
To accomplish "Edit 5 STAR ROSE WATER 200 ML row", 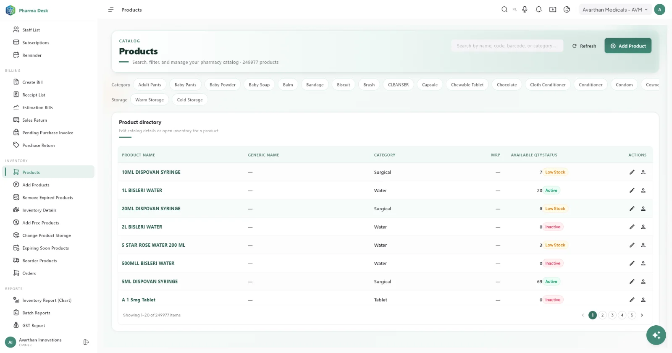I will click(x=632, y=245).
